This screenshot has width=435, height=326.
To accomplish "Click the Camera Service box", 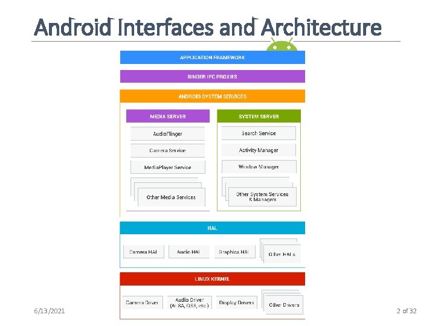I will tap(167, 150).
